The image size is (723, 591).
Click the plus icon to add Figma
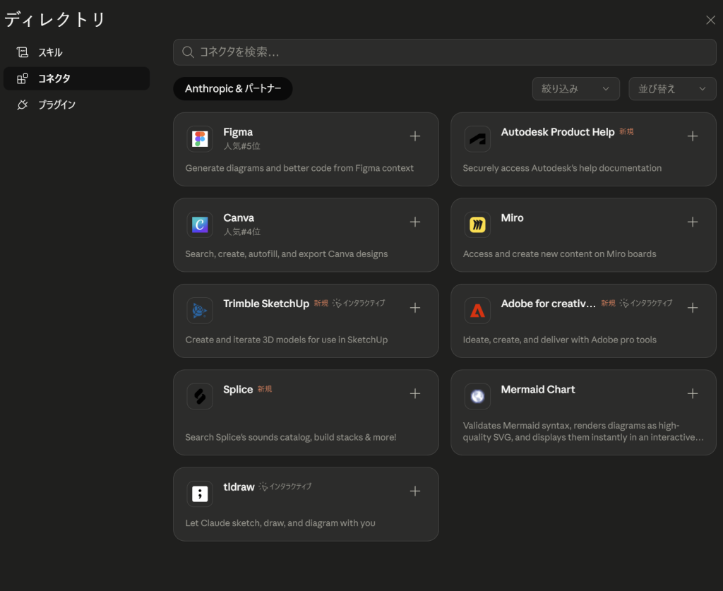coord(415,136)
